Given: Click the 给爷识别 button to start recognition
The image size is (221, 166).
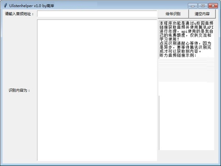Looking at the screenshot, I should [173, 14].
